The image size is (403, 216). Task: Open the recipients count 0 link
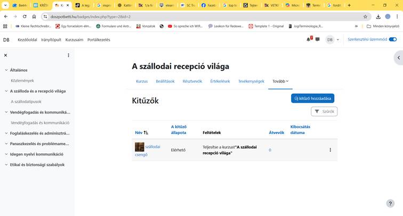(270, 150)
